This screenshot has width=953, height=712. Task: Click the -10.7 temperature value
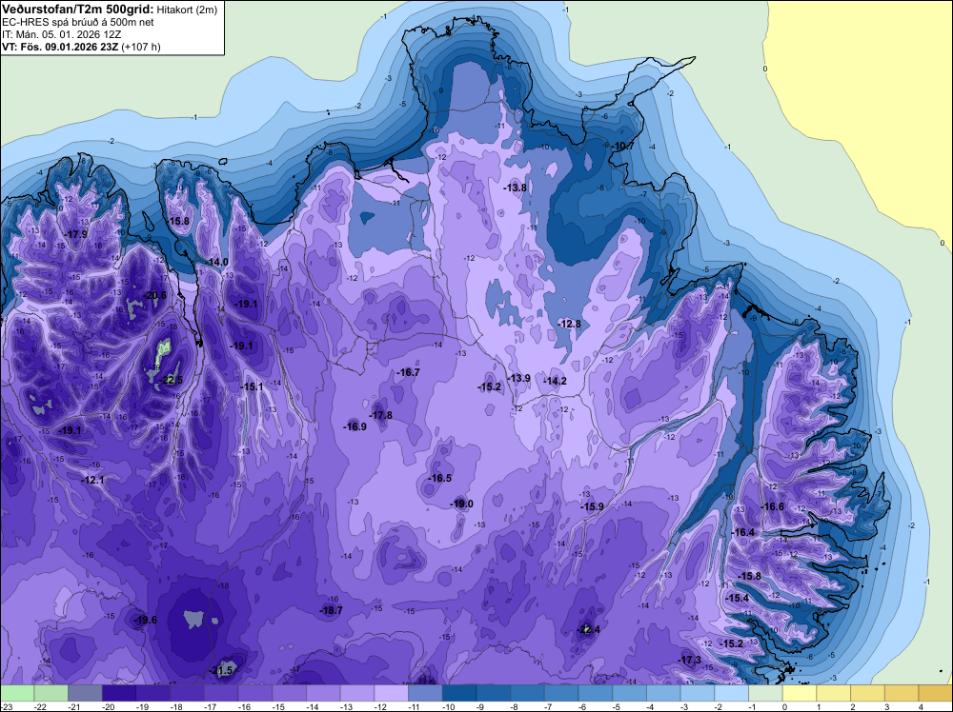click(x=622, y=147)
